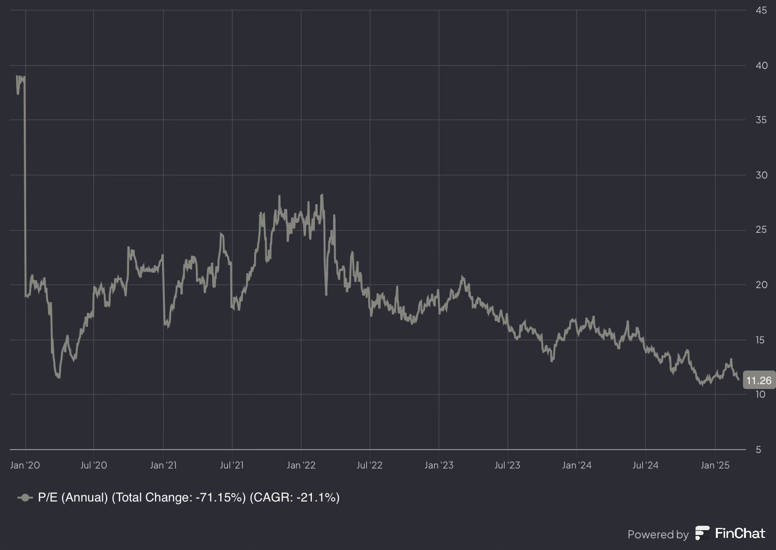Click the Jan '24 x-axis label
Image resolution: width=776 pixels, height=550 pixels.
[x=577, y=465]
